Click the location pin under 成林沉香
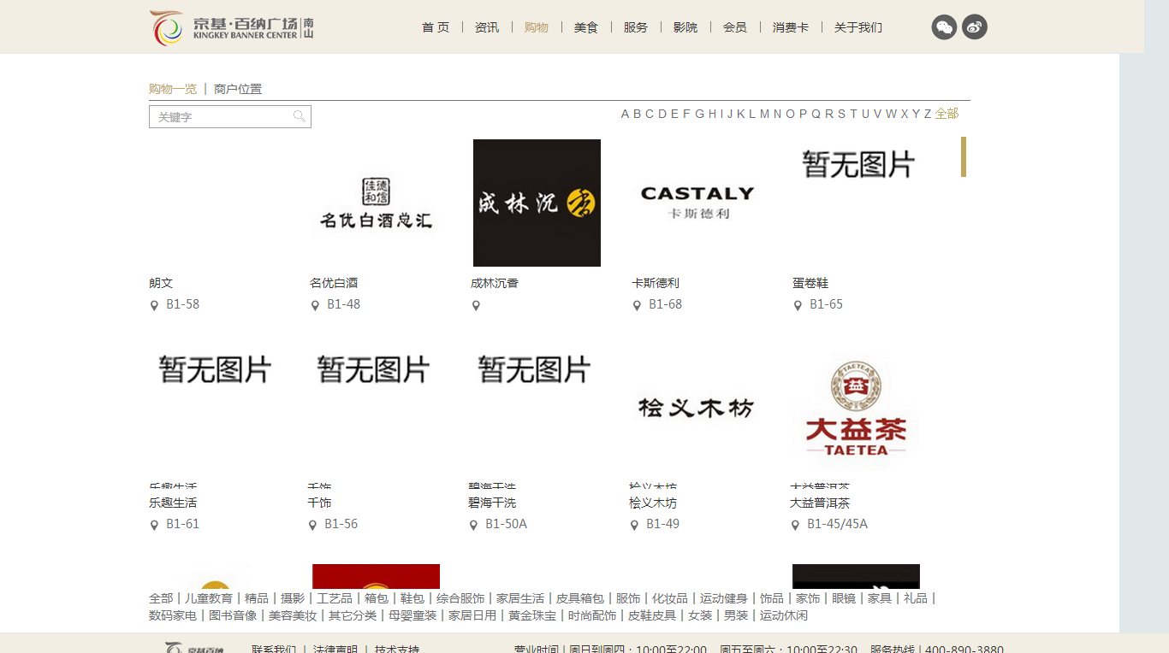This screenshot has height=653, width=1169. 476,304
